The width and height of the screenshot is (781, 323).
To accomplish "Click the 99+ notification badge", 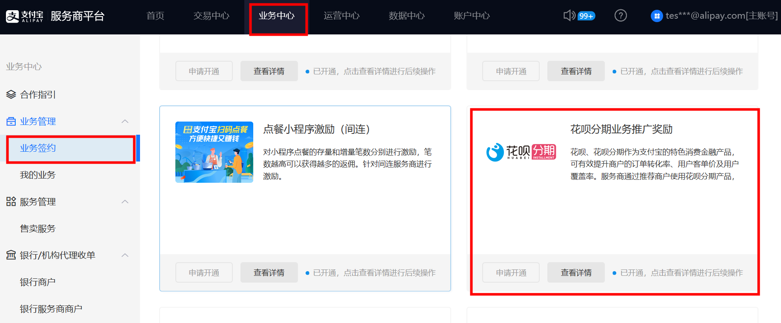I will click(586, 16).
